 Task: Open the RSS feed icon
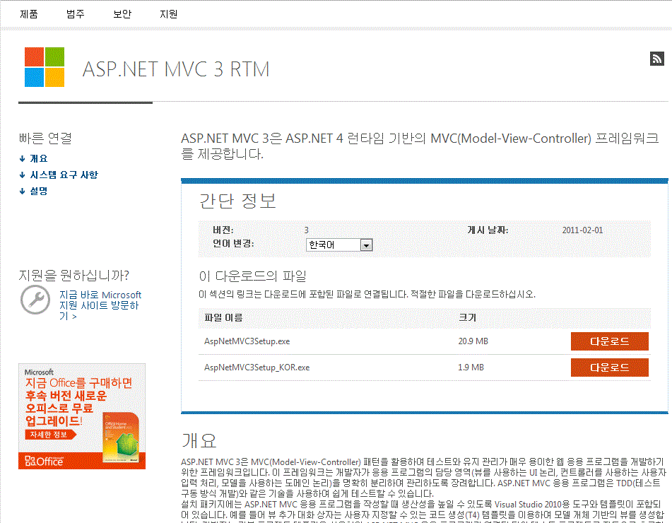(656, 59)
